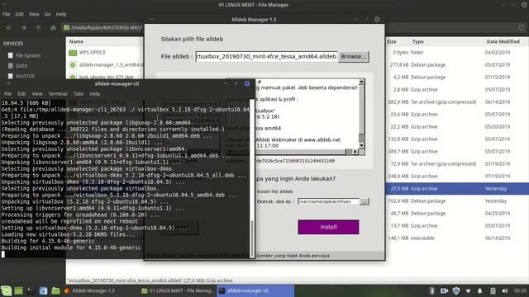The image size is (529, 297).
Task: Click description box horizontal scrollbar right arrow
Action: tap(355, 152)
